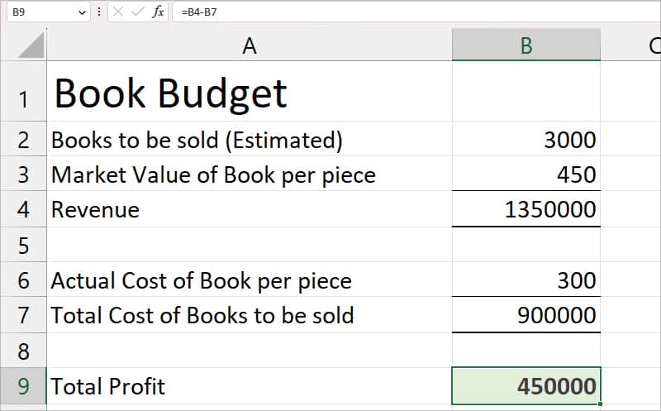Select the Total Profit label cell
The height and width of the screenshot is (411, 661).
(250, 386)
